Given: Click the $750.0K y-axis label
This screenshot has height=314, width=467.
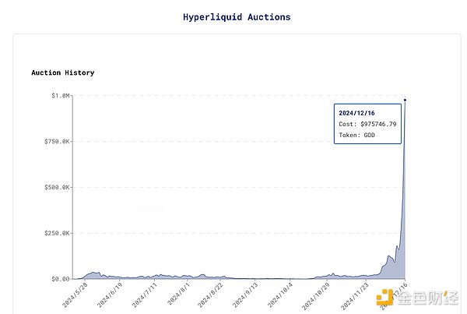Looking at the screenshot, I should click(54, 142).
